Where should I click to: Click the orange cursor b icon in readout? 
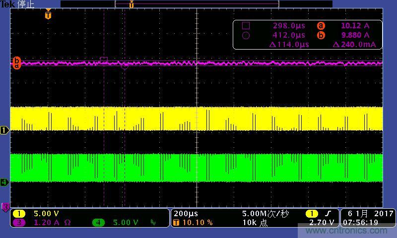(321, 35)
